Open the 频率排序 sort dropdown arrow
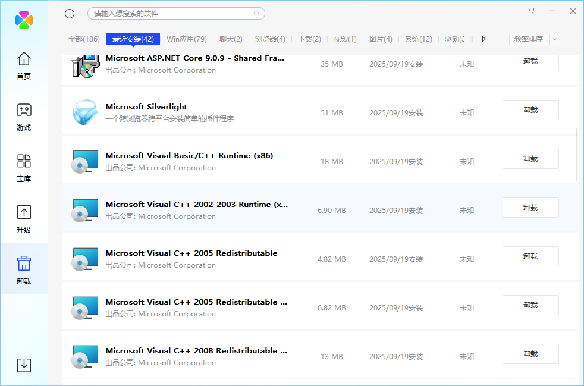Screen dimensions: 584x386 click(554, 39)
